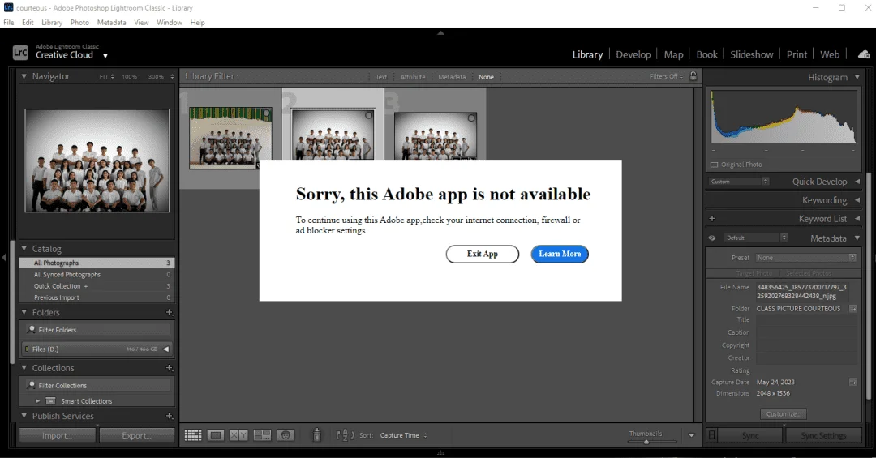Switch to Develop module
The image size is (876, 458).
633,54
